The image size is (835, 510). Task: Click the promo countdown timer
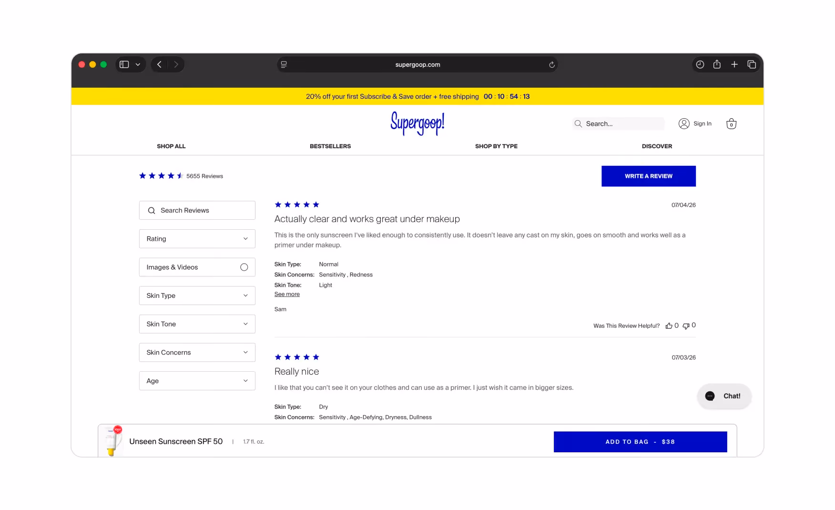point(507,96)
